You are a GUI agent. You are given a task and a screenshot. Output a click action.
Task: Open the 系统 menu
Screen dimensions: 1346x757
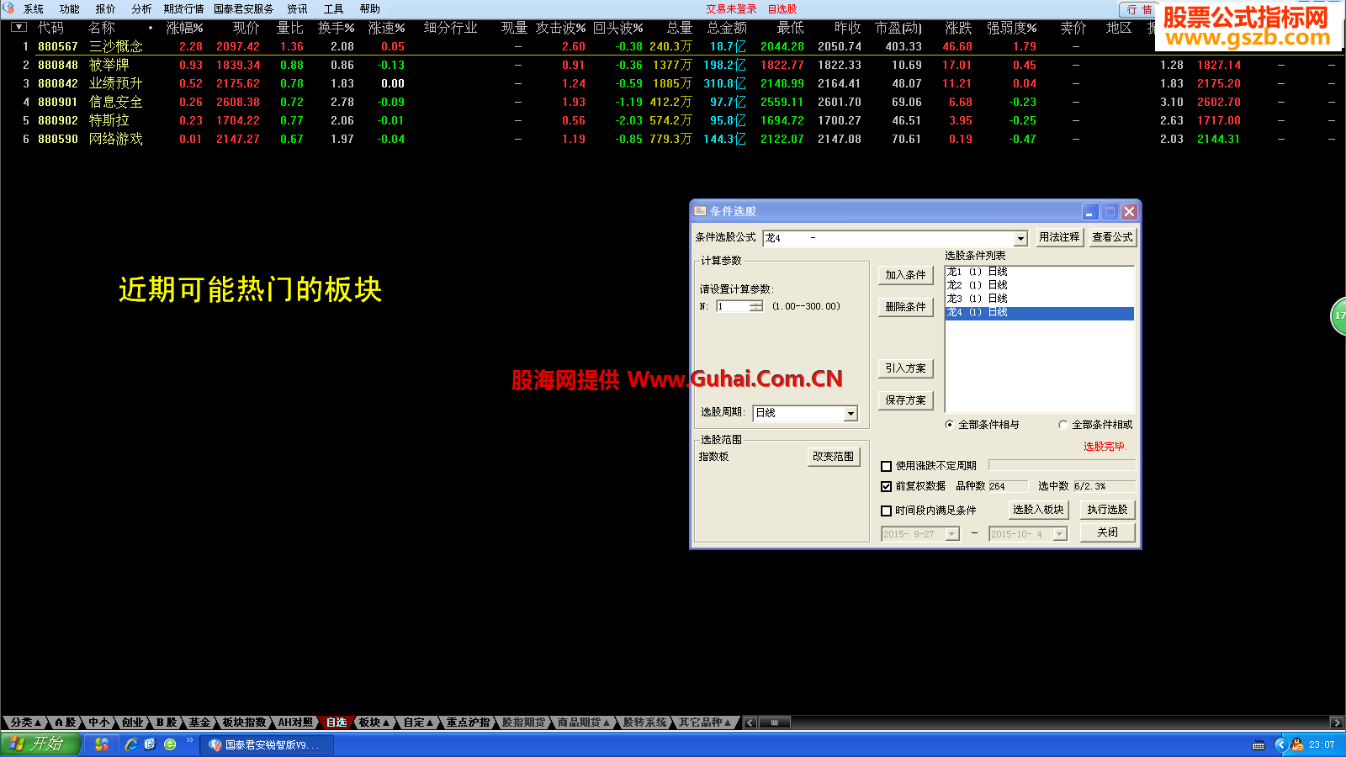34,9
